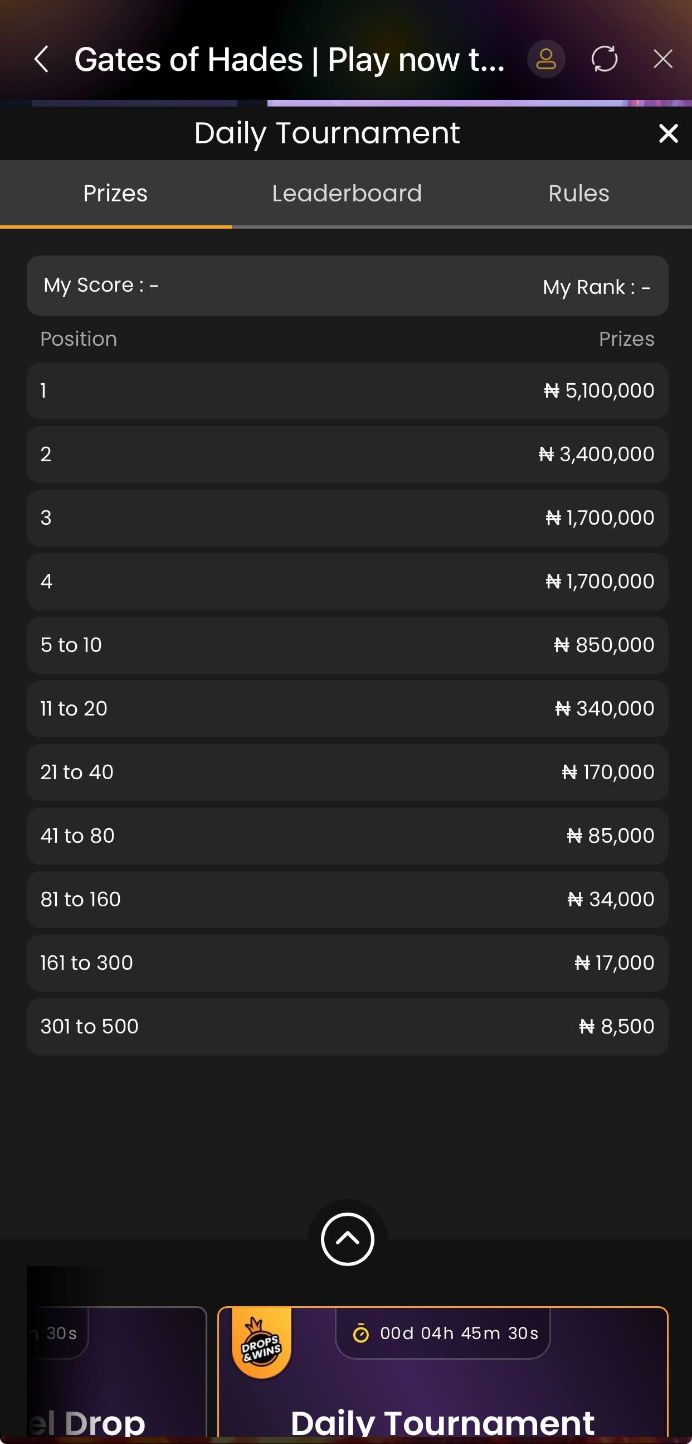Click the ₦ 3,400,000 second place row
The image size is (692, 1444).
[x=347, y=454]
